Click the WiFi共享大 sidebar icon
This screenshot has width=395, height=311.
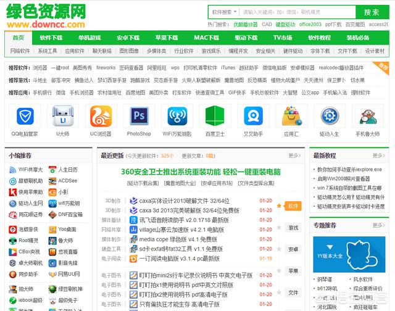click(12, 170)
